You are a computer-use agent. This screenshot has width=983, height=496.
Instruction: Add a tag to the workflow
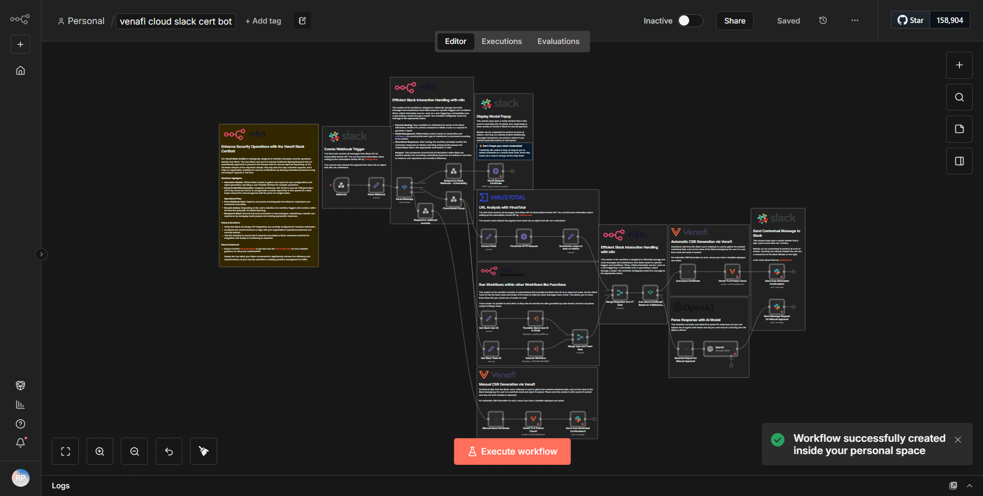click(x=263, y=21)
